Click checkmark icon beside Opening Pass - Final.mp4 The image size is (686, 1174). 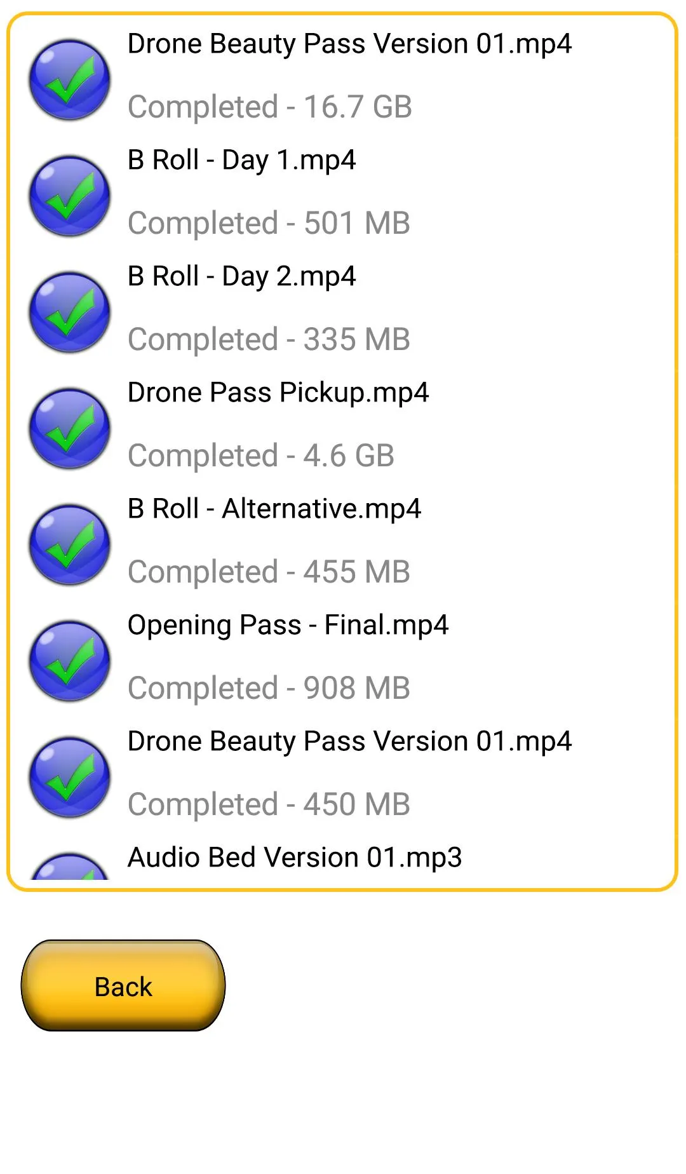click(x=70, y=661)
